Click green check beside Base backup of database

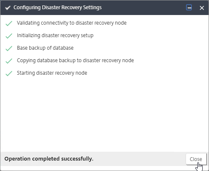[x=9, y=48]
